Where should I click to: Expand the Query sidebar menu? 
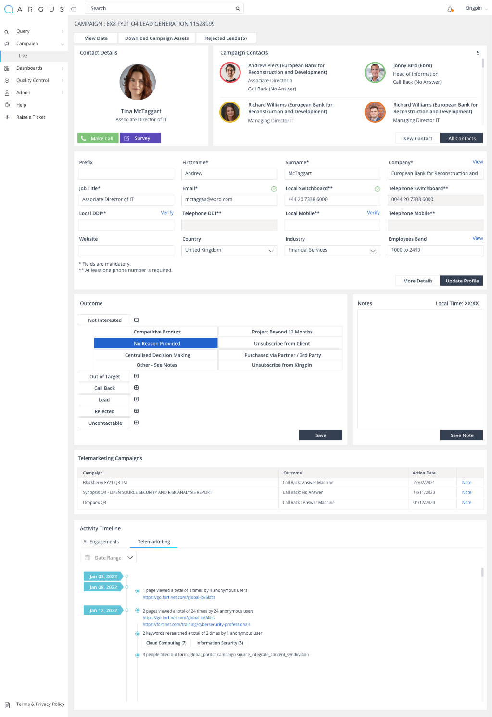pyautogui.click(x=63, y=31)
